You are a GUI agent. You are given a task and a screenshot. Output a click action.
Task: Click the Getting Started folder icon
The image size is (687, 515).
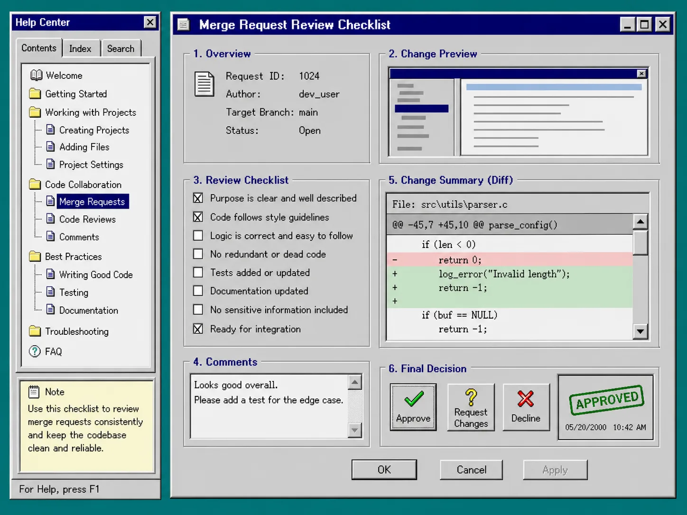coord(35,93)
